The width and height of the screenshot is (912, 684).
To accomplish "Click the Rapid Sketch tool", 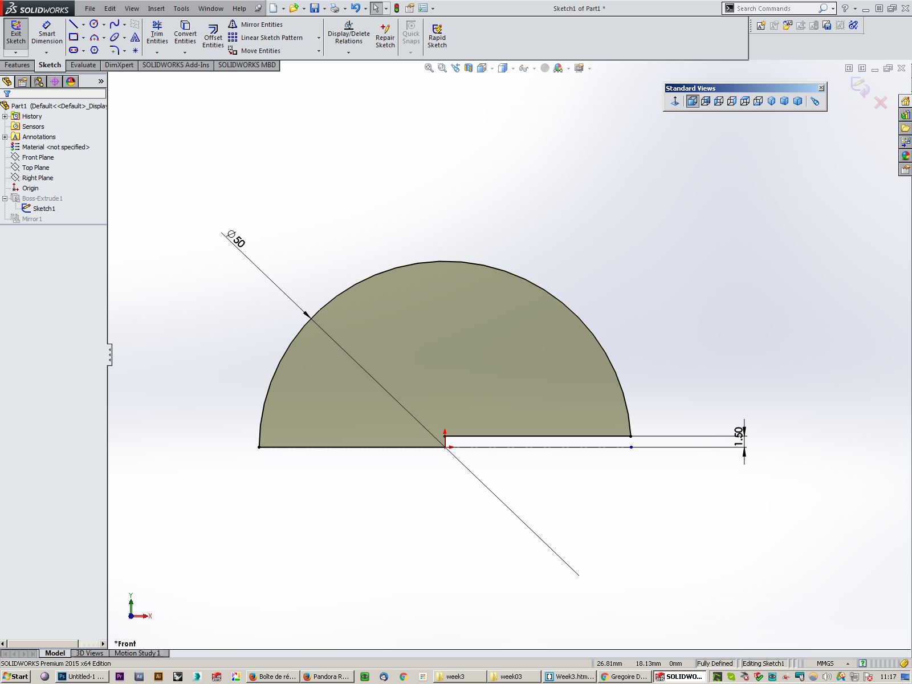I will (437, 36).
